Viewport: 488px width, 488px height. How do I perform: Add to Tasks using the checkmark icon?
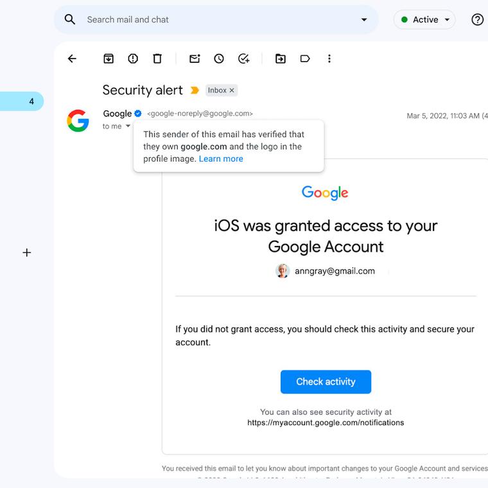pos(243,58)
